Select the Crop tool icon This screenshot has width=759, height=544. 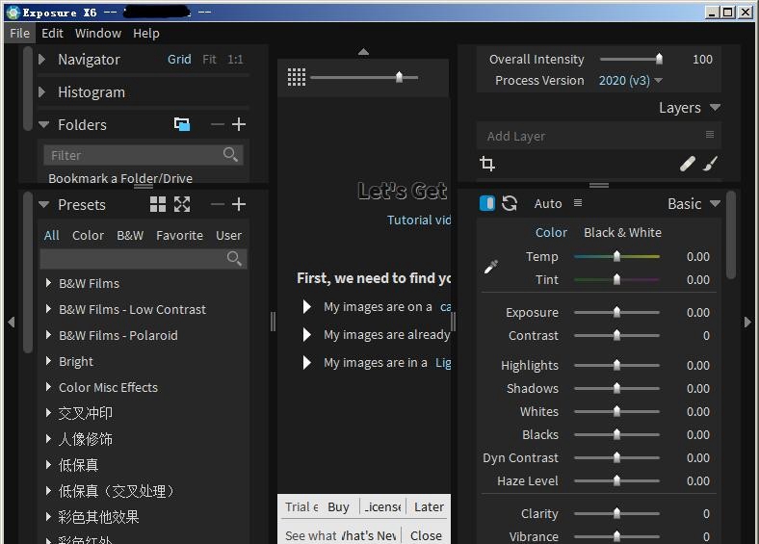point(487,164)
